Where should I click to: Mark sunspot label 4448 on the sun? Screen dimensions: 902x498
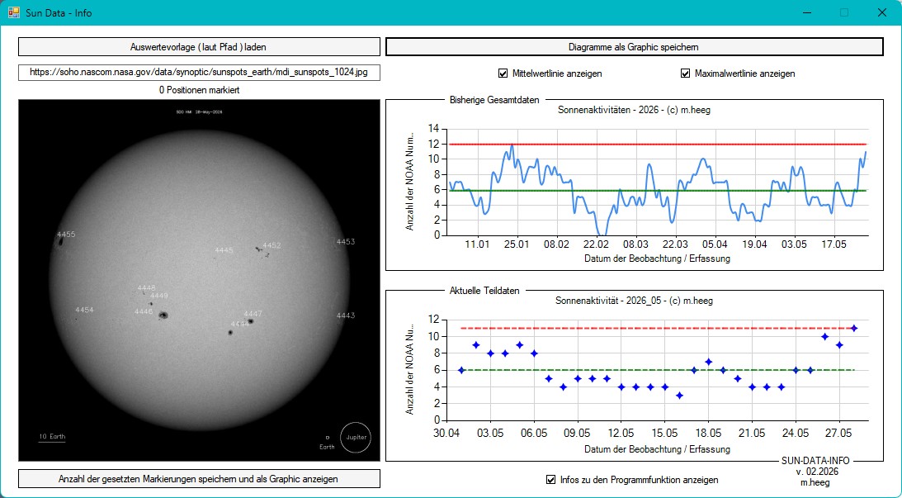146,288
